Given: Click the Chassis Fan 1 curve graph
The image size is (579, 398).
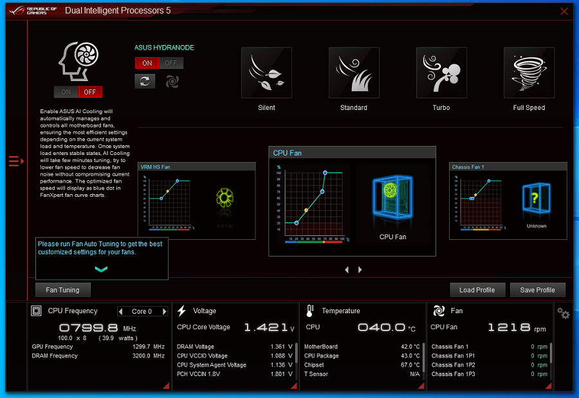Looking at the screenshot, I should click(480, 203).
